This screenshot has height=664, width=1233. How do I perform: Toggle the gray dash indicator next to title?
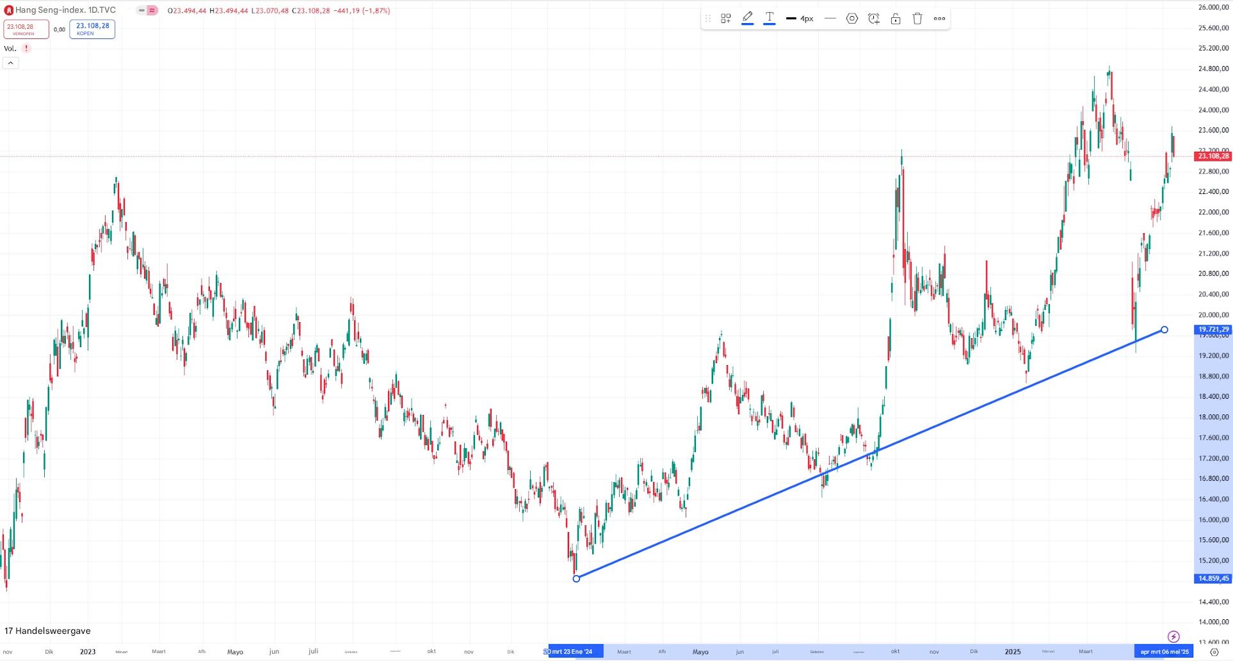141,10
